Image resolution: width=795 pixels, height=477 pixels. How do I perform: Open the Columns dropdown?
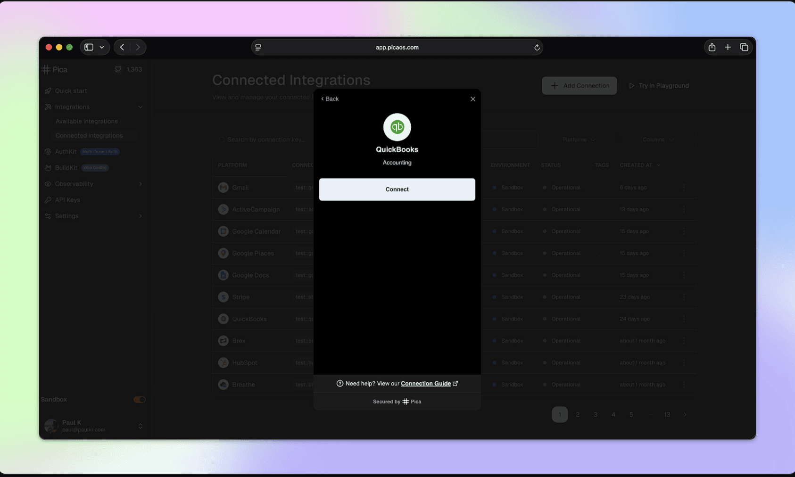657,140
